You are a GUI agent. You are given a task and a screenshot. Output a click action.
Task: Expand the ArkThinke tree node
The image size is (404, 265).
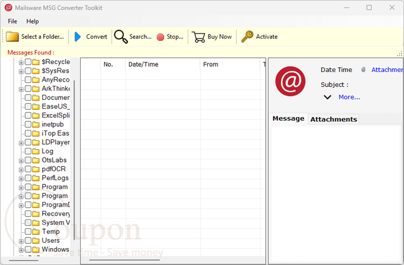[21, 90]
